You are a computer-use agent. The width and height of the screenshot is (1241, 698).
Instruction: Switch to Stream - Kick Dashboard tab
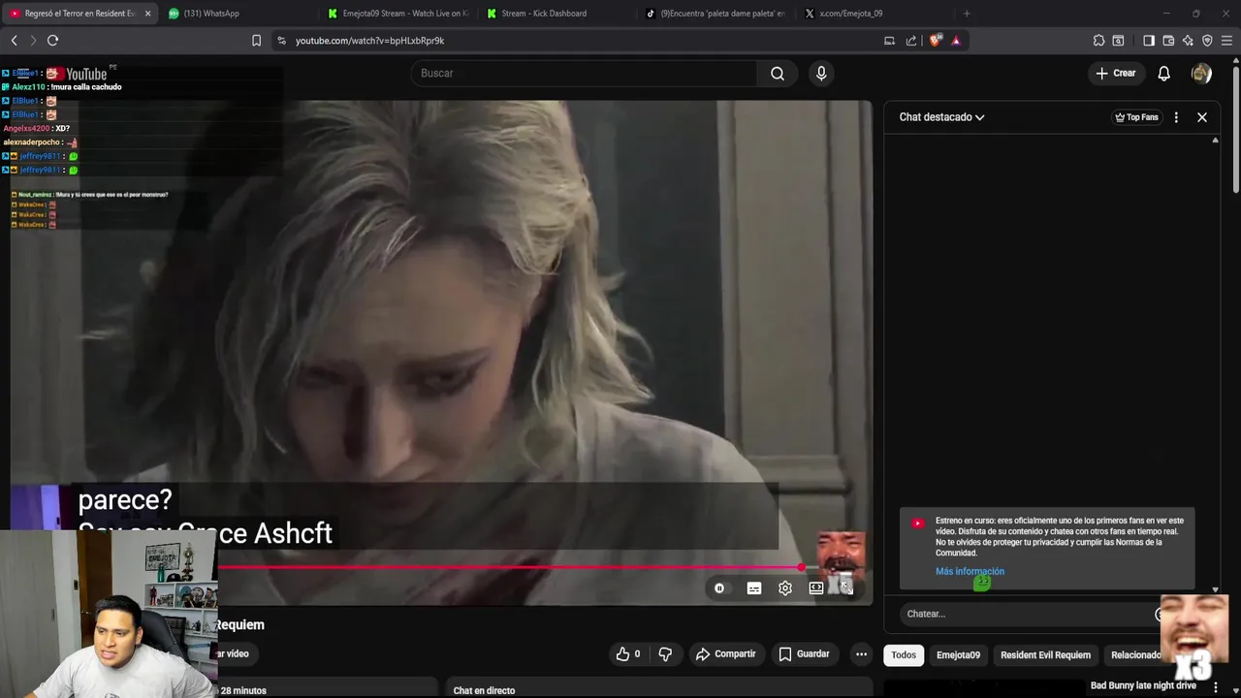(556, 14)
